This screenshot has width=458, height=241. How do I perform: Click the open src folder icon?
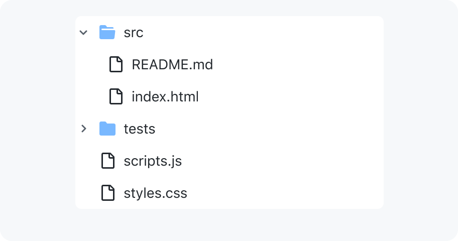click(x=107, y=32)
